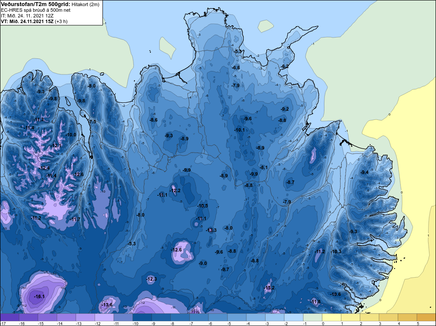The image size is (436, 326).
Task: Click the -16.1 temperature label
Action: tap(39, 296)
